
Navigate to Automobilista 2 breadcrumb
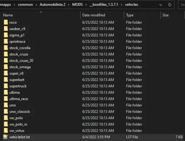pyautogui.click(x=53, y=5)
